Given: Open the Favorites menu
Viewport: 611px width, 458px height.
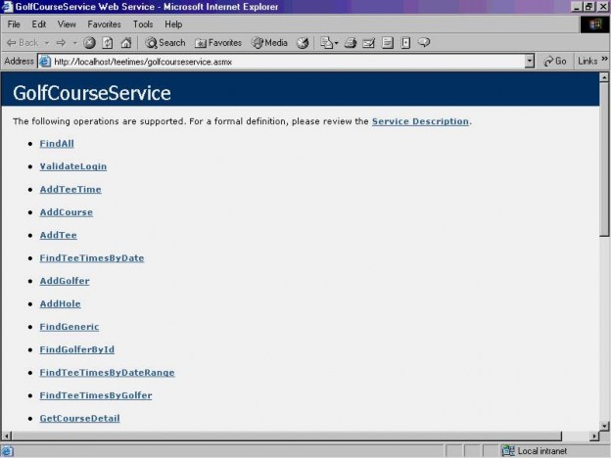Looking at the screenshot, I should tap(104, 23).
